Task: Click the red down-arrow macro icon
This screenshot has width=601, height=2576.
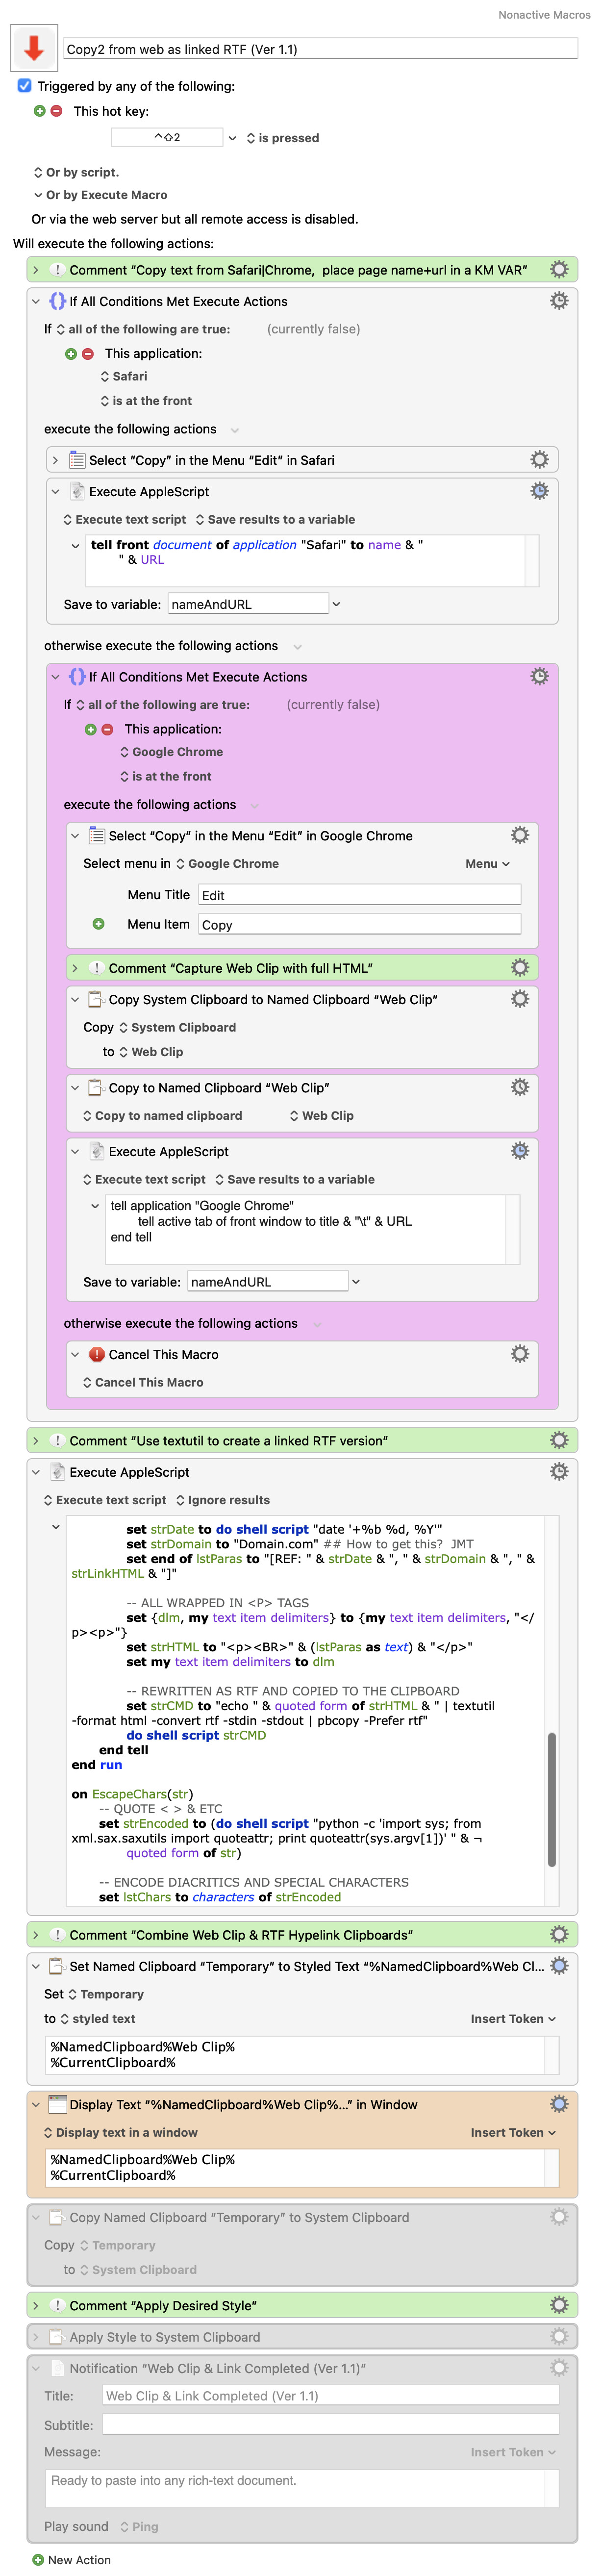Action: click(x=34, y=47)
